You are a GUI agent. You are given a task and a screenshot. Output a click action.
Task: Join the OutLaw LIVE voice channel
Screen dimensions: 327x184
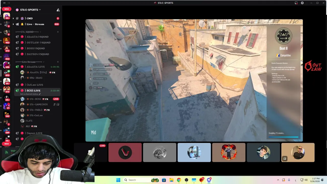click(x=38, y=85)
